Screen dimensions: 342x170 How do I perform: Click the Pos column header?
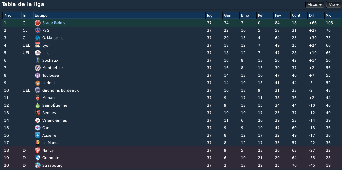(12, 15)
